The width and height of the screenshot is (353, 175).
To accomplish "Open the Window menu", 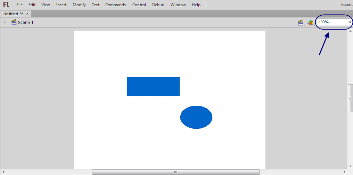I will click(x=178, y=5).
